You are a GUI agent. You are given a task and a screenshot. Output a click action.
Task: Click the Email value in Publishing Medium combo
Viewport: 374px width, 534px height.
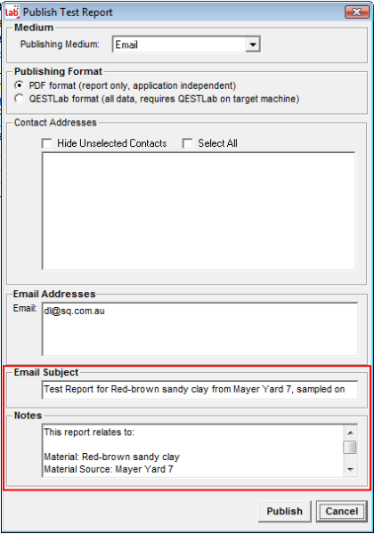pyautogui.click(x=126, y=44)
